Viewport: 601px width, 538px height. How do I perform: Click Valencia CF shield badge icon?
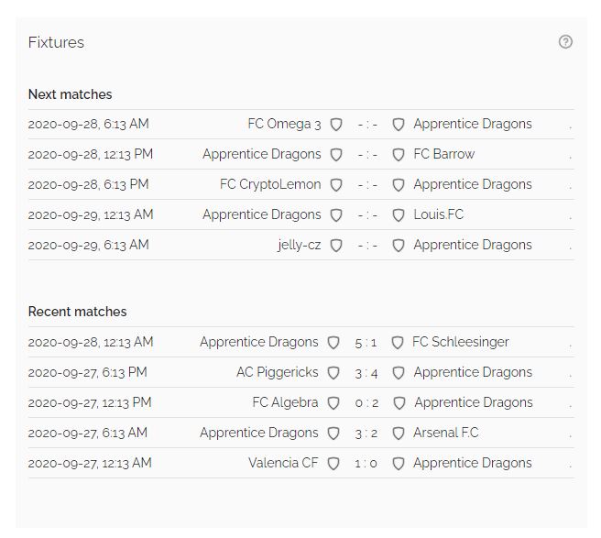pos(333,464)
